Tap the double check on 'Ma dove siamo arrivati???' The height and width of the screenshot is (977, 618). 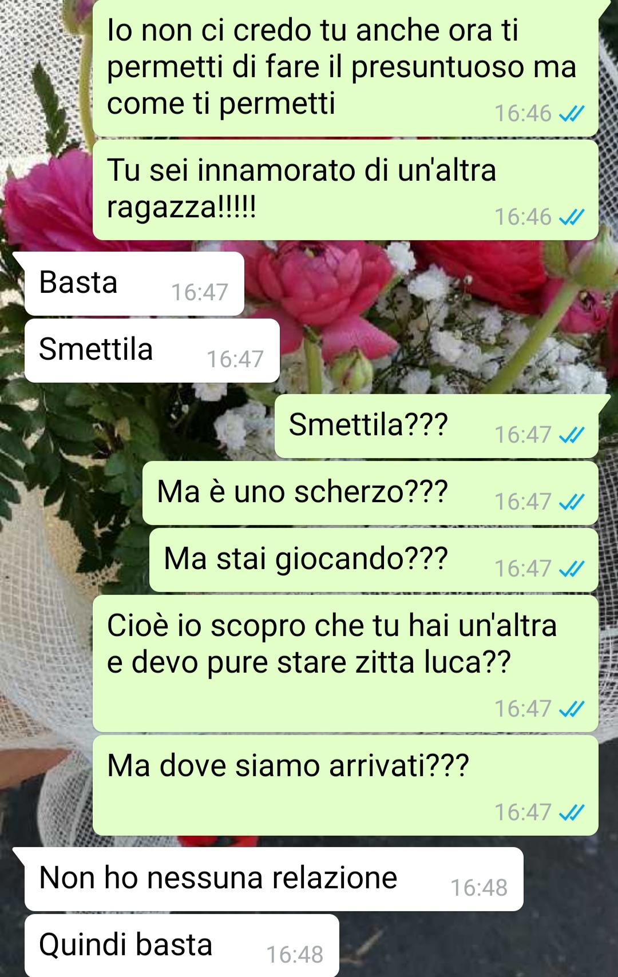pos(571,812)
